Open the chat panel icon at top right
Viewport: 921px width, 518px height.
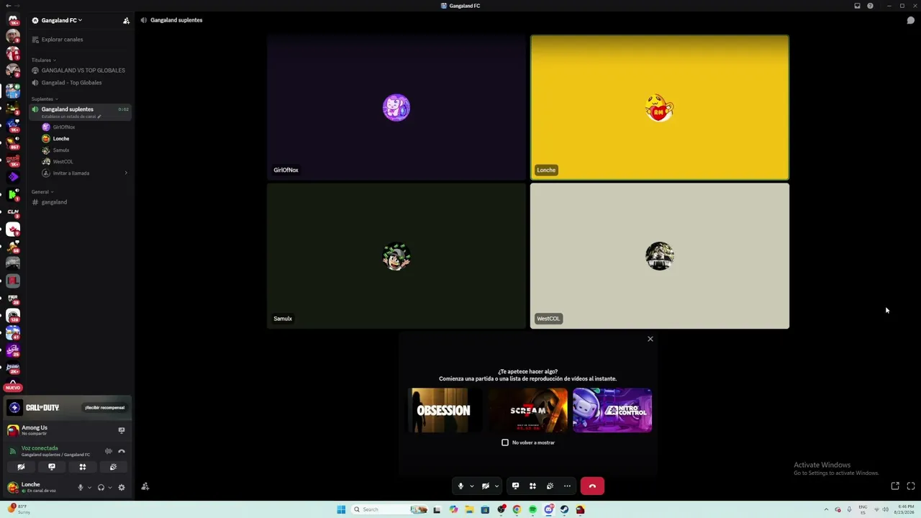(x=910, y=20)
